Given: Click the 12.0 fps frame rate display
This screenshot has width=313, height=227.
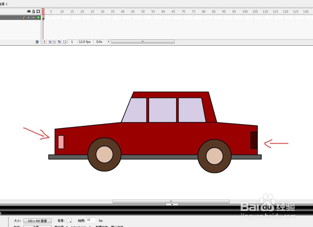Looking at the screenshot, I should click(x=85, y=42).
